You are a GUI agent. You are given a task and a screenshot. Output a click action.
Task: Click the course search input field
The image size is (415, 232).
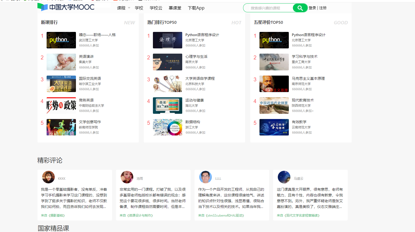[268, 8]
